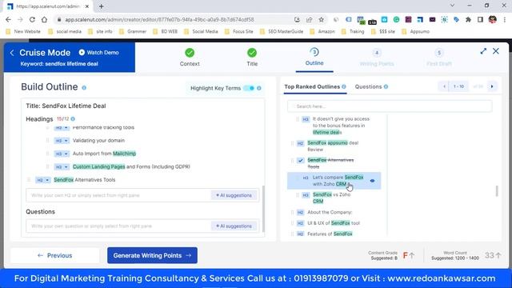512x288 pixels.
Task: Select H2 Features of SendFox outline
Action: click(x=330, y=234)
